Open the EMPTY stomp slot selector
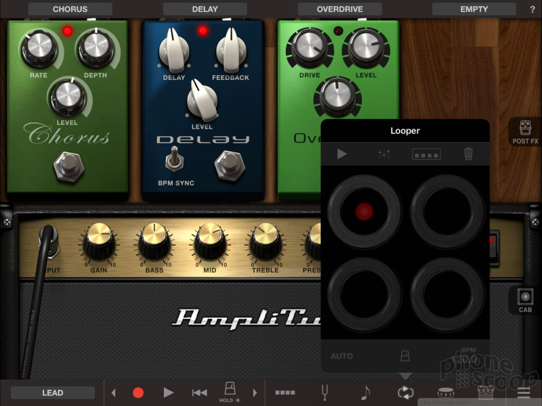 coord(474,9)
